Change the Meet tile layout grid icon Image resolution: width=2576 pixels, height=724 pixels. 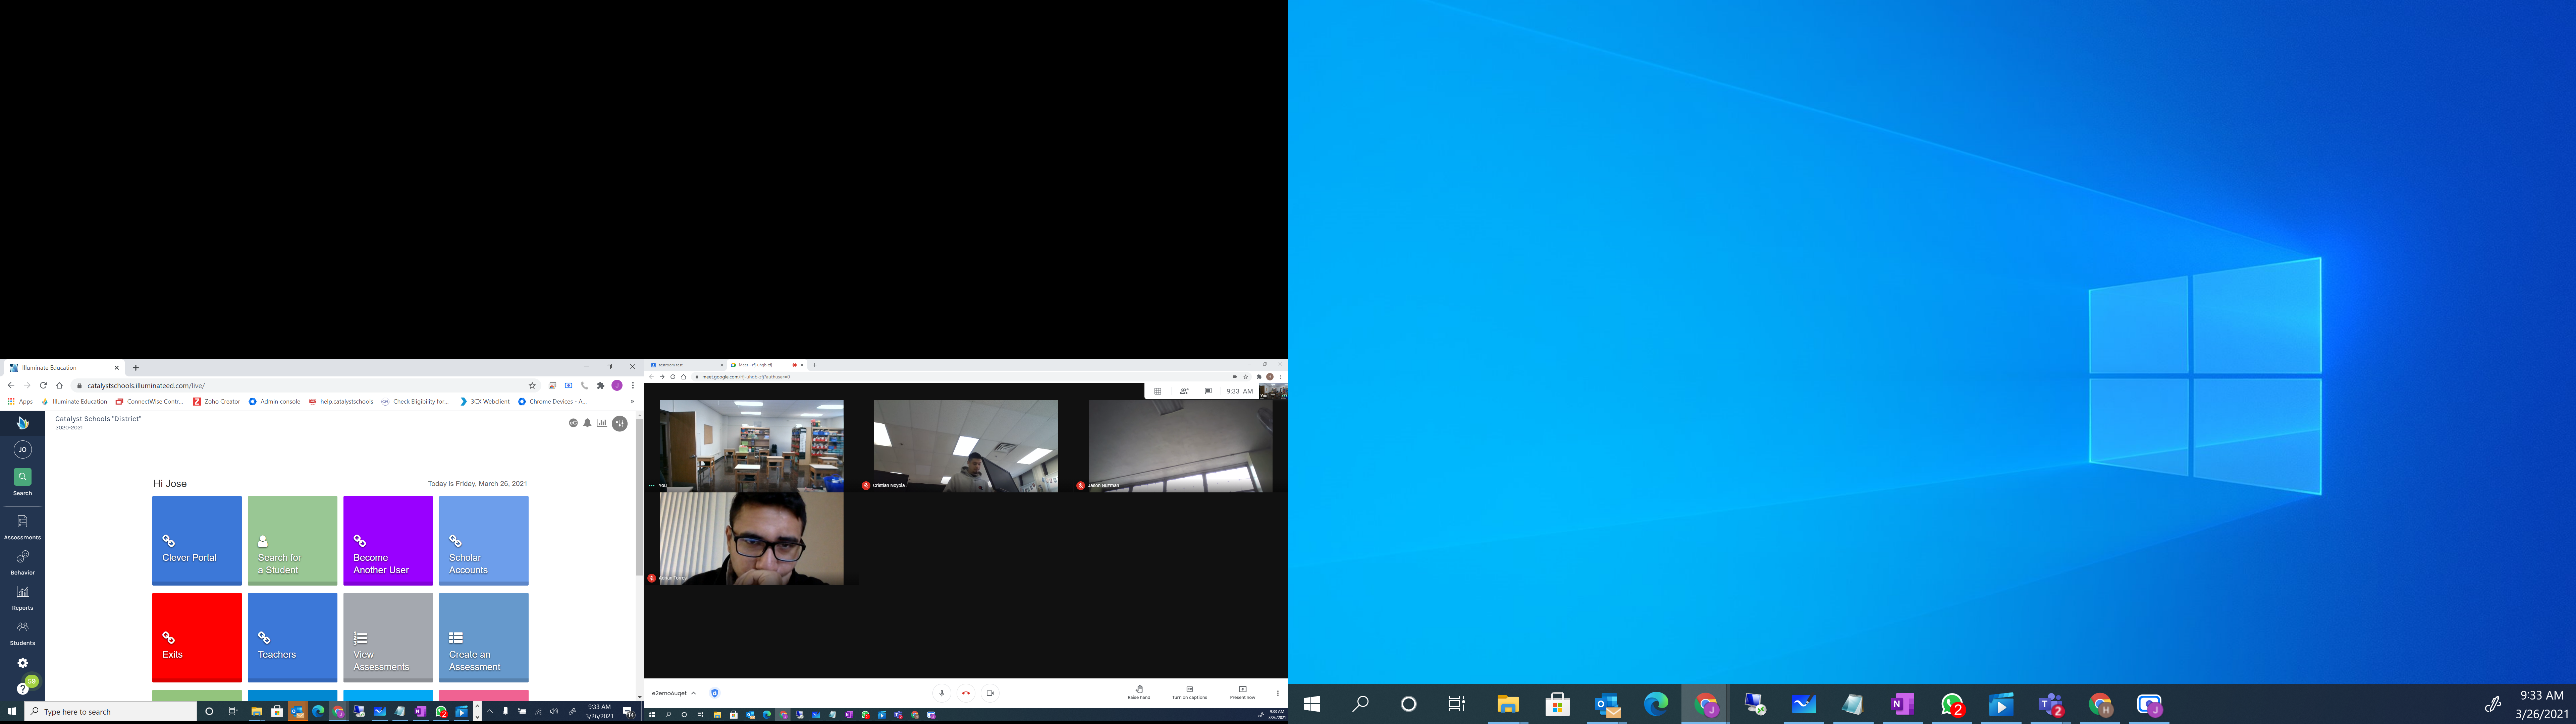coord(1158,391)
